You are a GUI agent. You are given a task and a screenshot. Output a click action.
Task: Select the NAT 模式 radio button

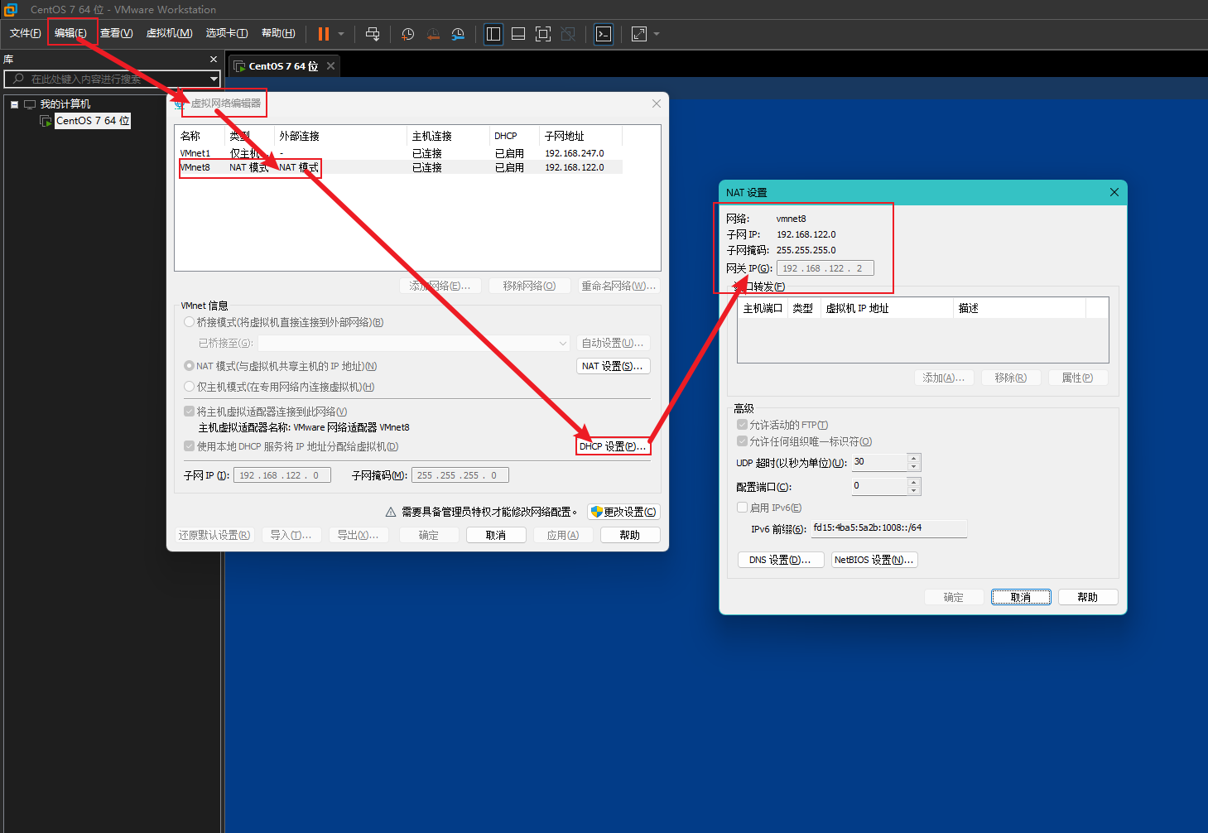tap(190, 365)
